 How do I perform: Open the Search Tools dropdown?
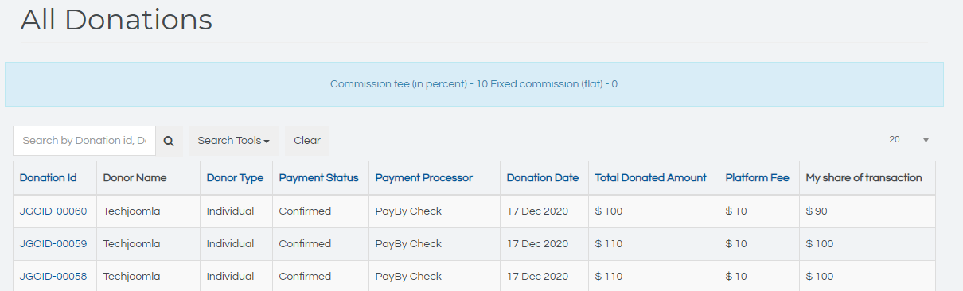pos(233,141)
